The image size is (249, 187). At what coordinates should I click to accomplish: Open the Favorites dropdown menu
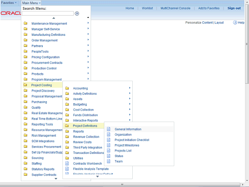pos(9,3)
